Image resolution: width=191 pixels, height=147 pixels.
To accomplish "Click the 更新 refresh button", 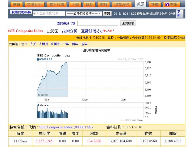I will [180, 14].
